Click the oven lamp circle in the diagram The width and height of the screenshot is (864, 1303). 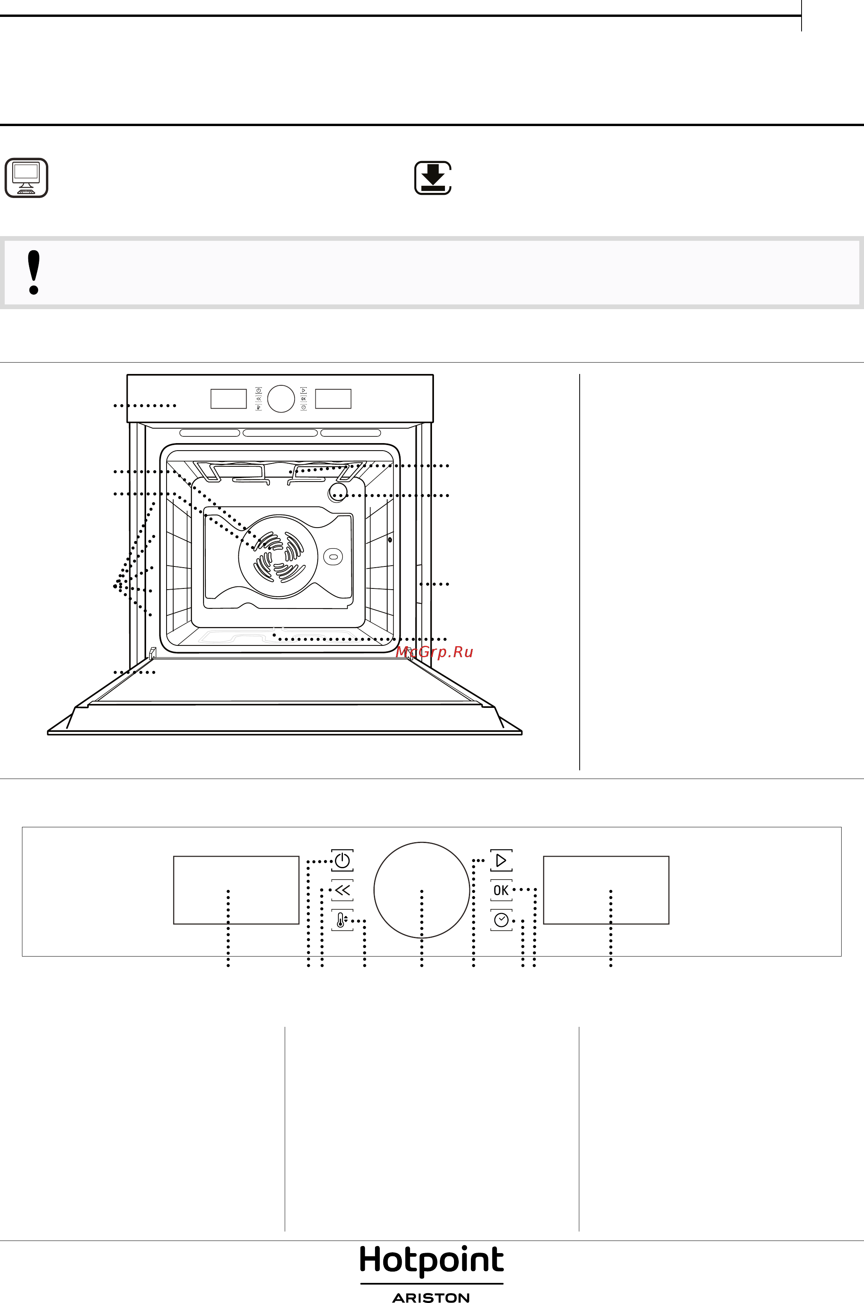pyautogui.click(x=338, y=492)
